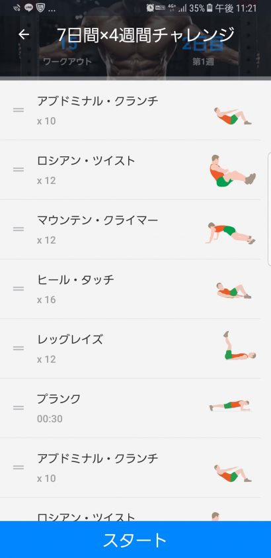
Task: Tap the drag handle beside プランク
Action: tap(19, 408)
